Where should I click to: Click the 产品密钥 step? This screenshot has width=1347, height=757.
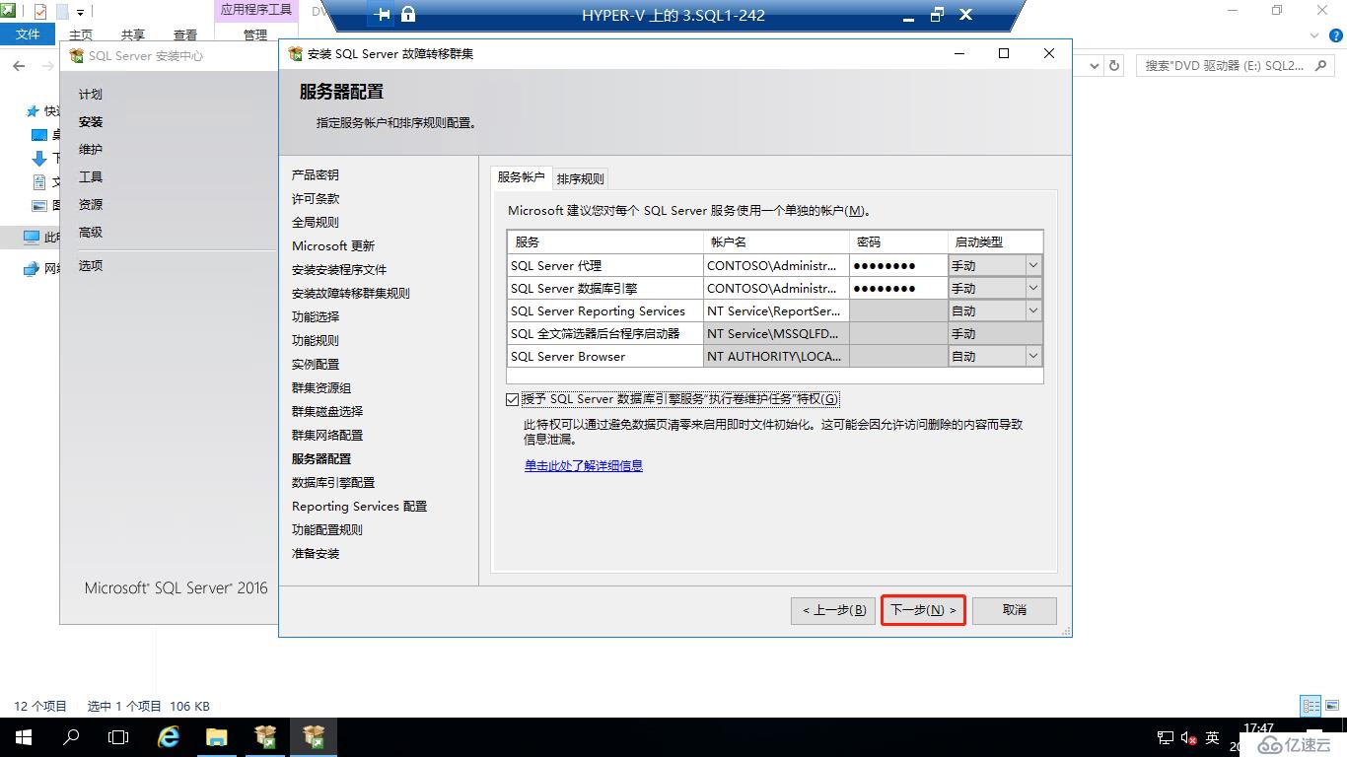pyautogui.click(x=316, y=175)
